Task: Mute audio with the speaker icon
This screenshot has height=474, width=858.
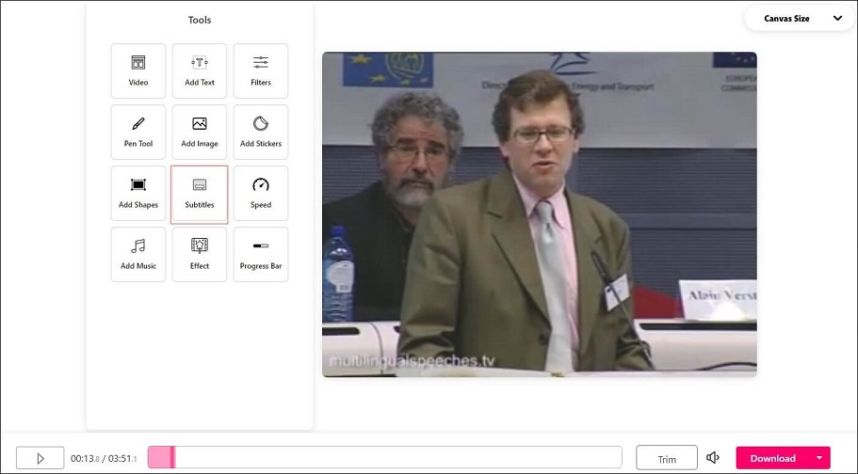Action: pos(712,458)
